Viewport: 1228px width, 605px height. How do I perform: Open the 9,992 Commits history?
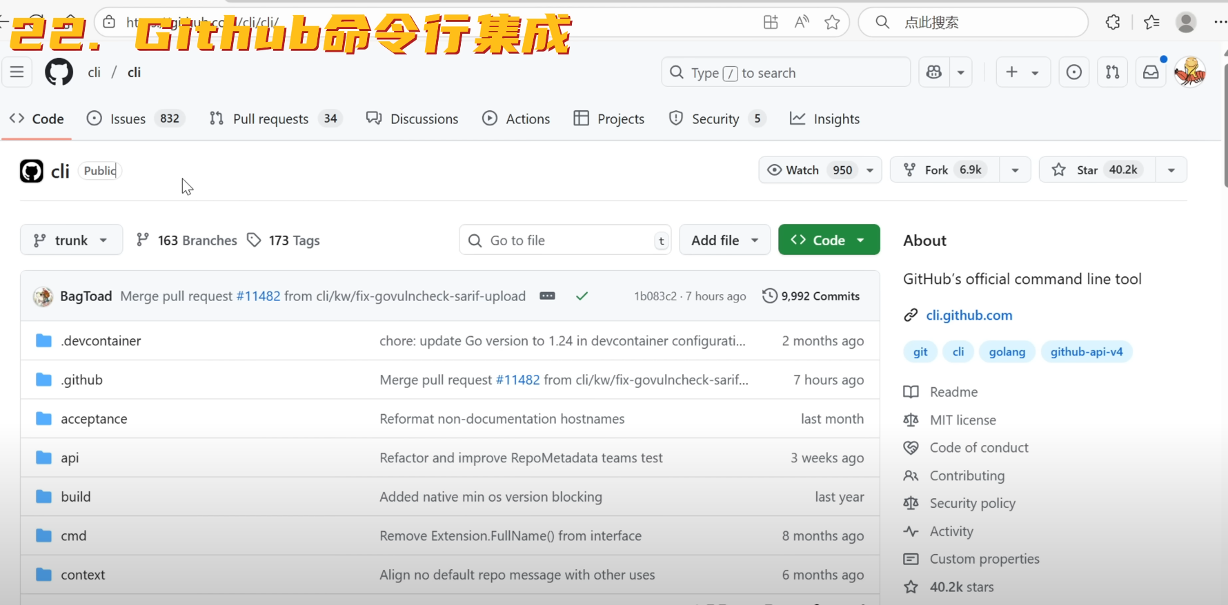811,296
